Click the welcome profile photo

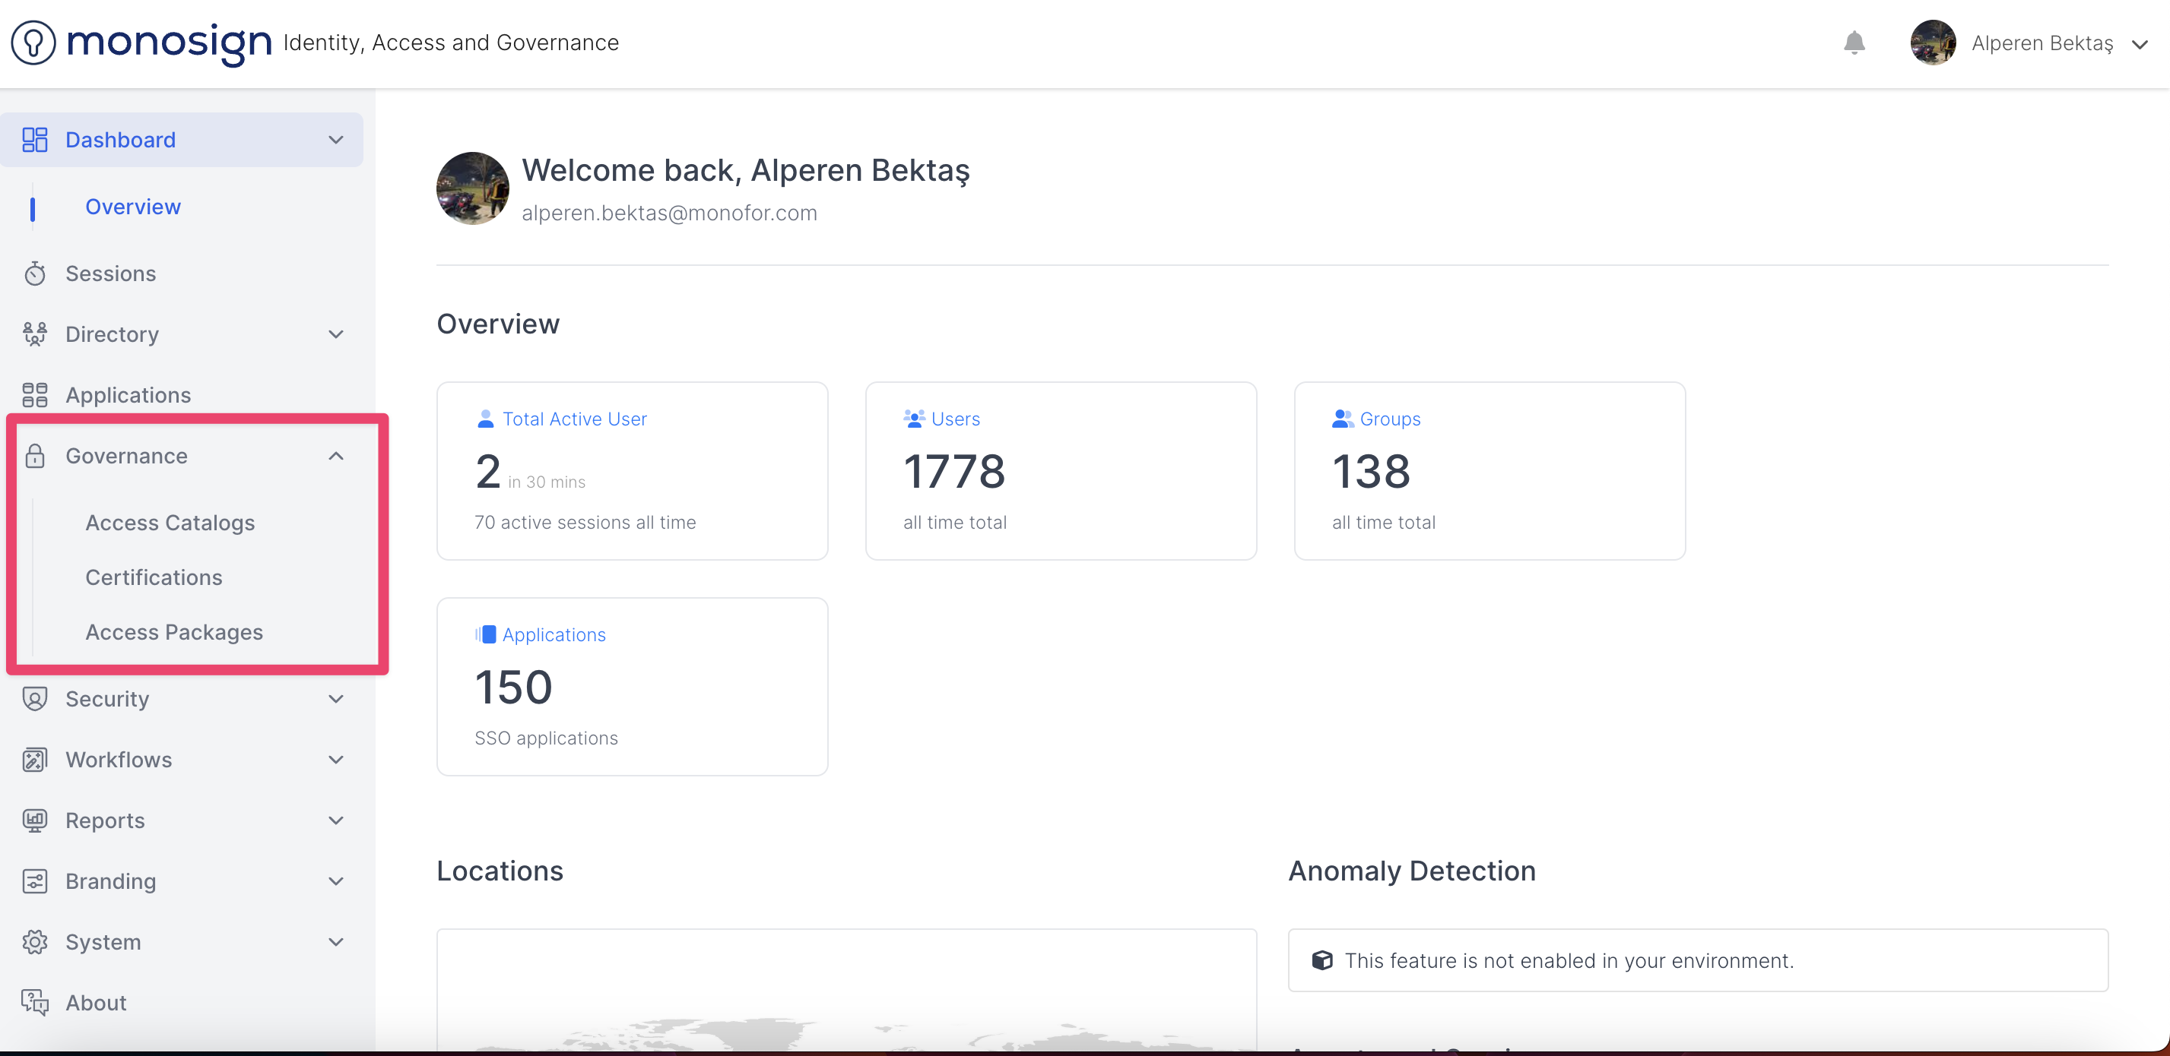point(473,188)
